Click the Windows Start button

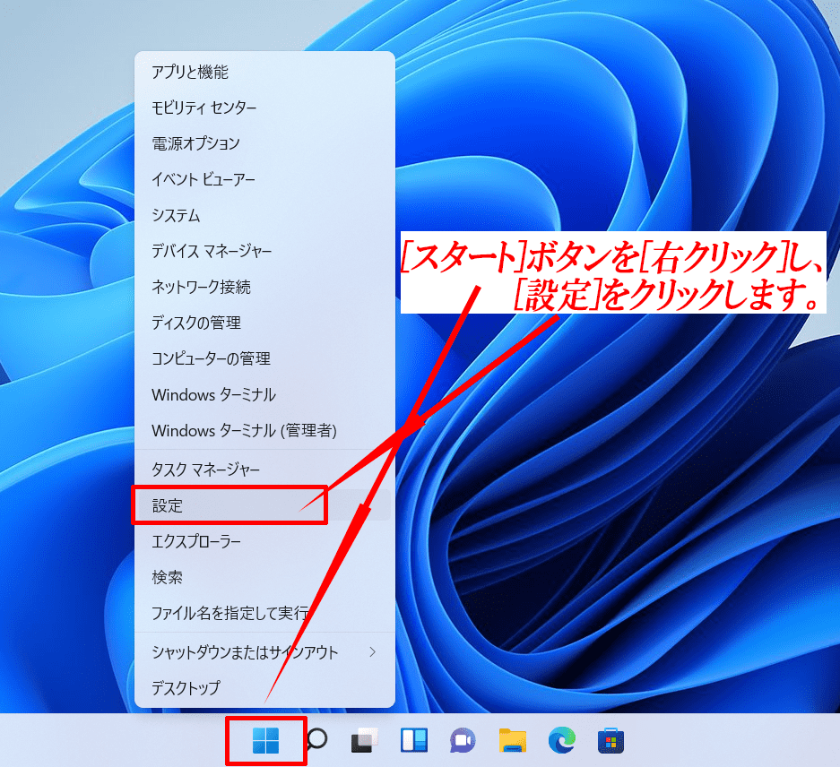click(x=265, y=740)
